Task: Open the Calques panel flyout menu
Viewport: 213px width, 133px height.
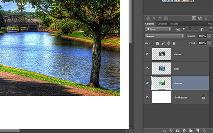Action: 210,24
